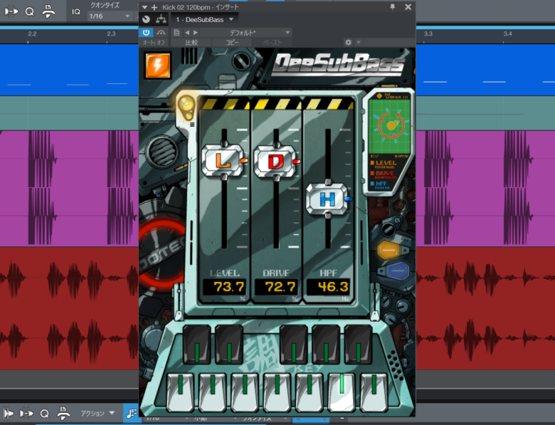Click the orange lightning bolt button in DeeSubBass

[x=157, y=65]
